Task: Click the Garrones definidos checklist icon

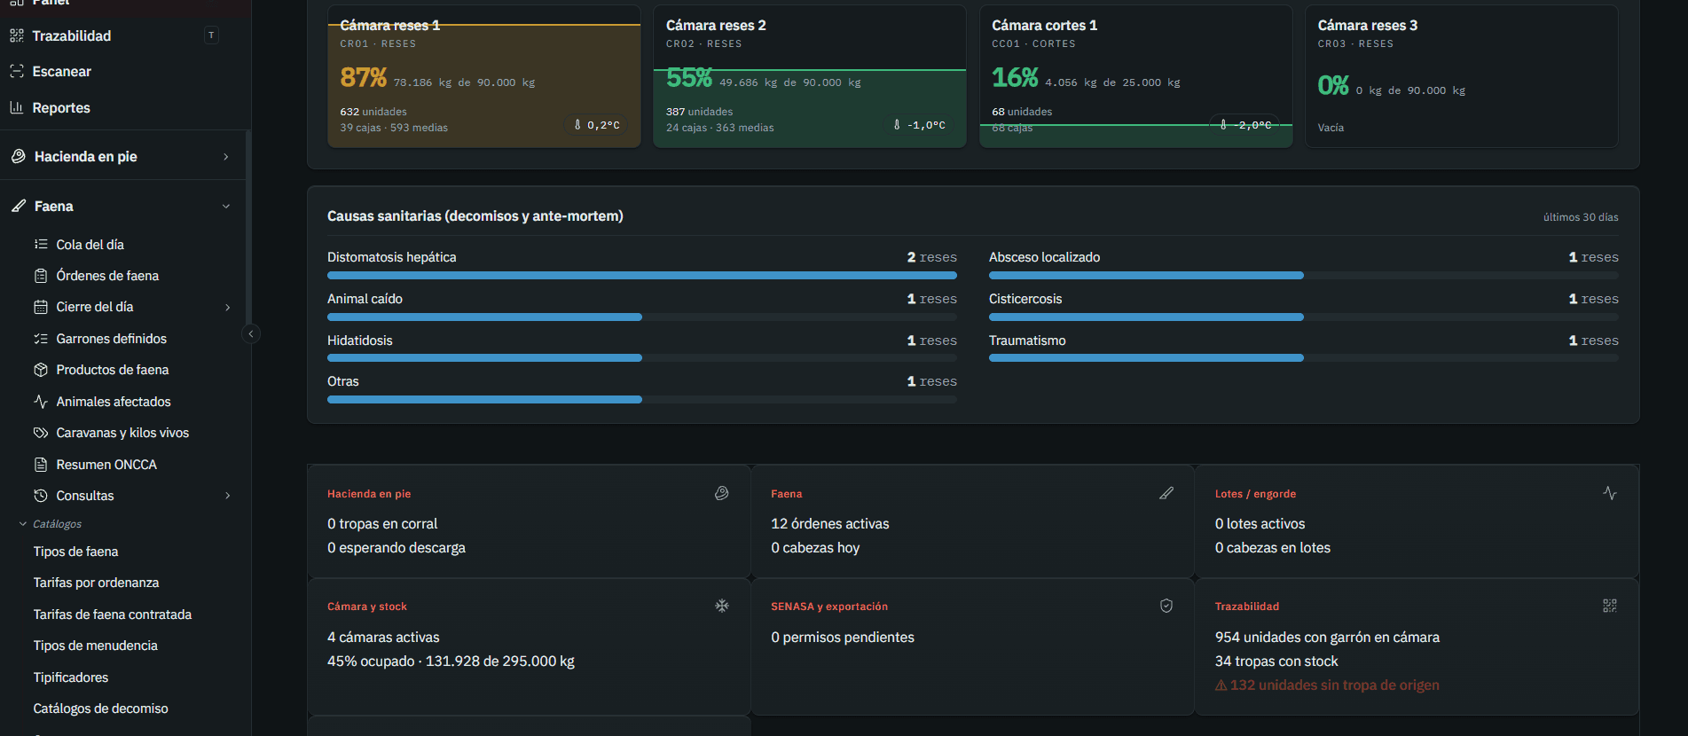Action: click(41, 339)
